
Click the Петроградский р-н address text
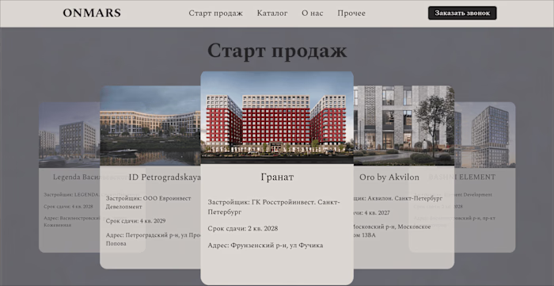click(x=154, y=239)
